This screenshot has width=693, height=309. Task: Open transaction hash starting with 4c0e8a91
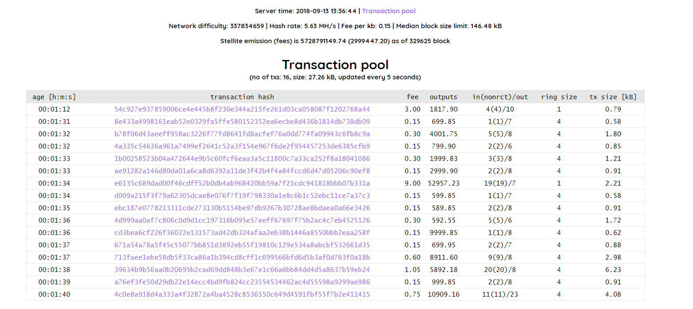(242, 294)
